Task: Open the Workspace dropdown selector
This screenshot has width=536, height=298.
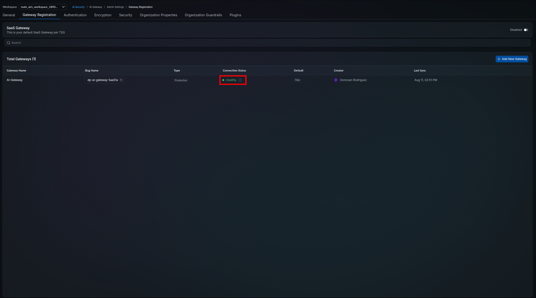Action: (x=43, y=7)
